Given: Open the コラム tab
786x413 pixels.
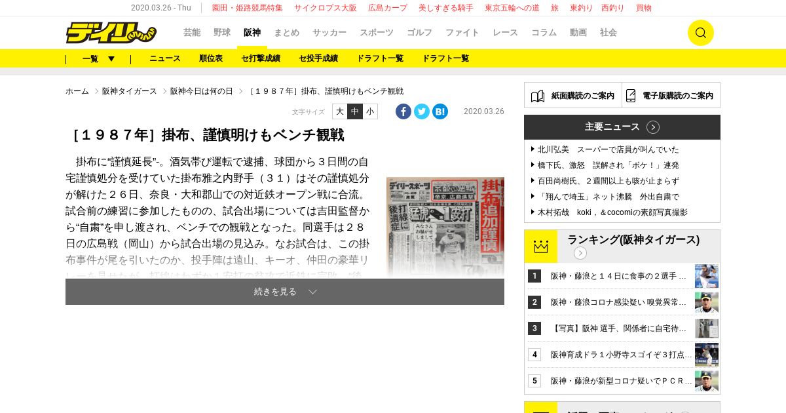Looking at the screenshot, I should point(544,33).
